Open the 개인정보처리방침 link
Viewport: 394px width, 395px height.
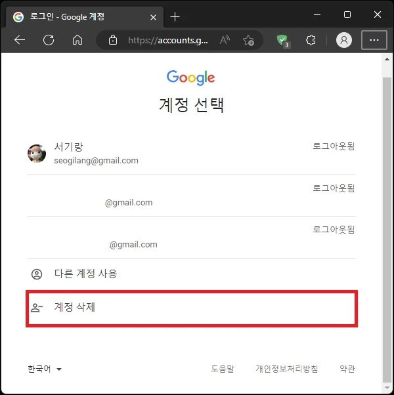point(286,369)
